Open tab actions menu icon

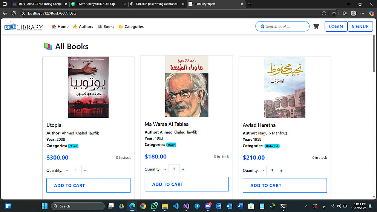point(5,4)
